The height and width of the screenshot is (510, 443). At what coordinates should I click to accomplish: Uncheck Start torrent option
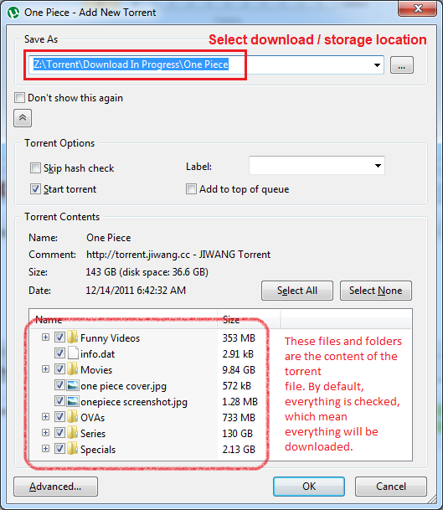click(35, 189)
